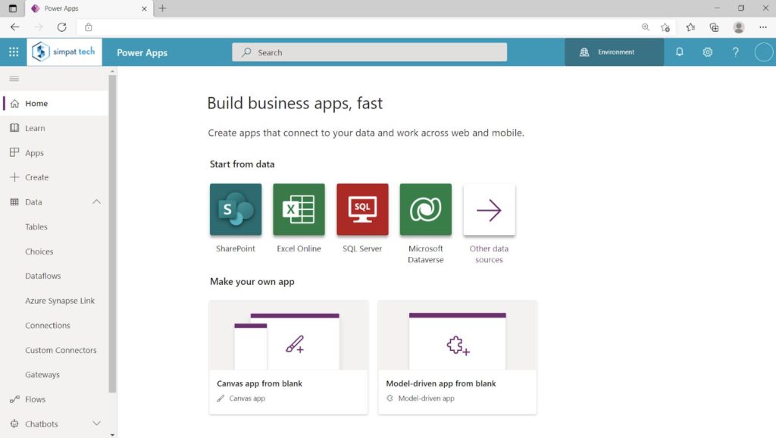This screenshot has height=438, width=776.
Task: Select Apps from the left navigation
Action: 33,152
